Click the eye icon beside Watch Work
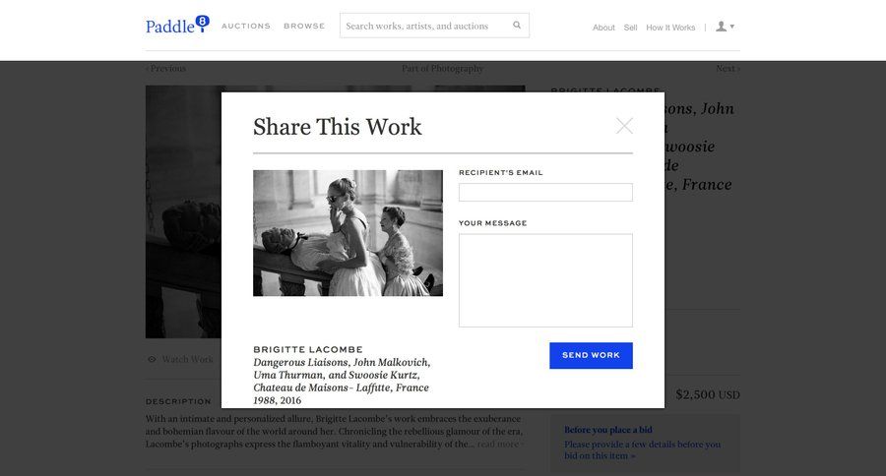 point(152,360)
